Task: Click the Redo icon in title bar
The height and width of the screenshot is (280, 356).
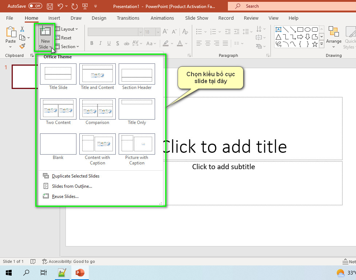Action: (x=75, y=6)
